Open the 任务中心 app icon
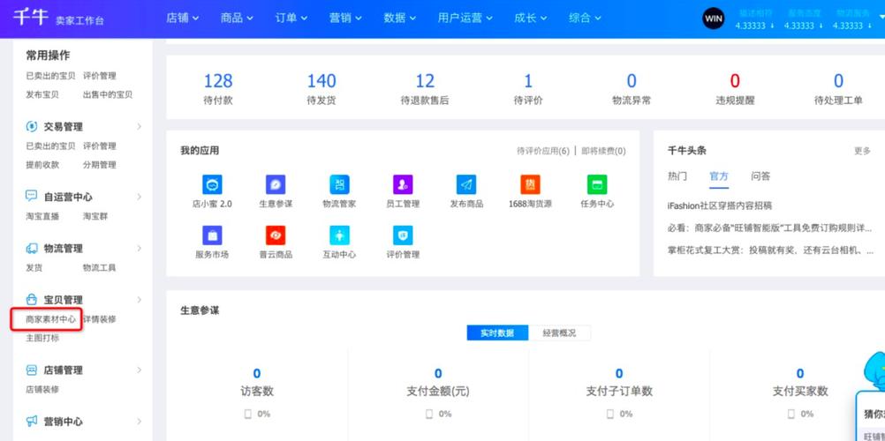 click(596, 184)
